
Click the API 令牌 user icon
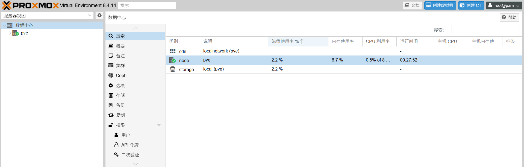pyautogui.click(x=116, y=145)
